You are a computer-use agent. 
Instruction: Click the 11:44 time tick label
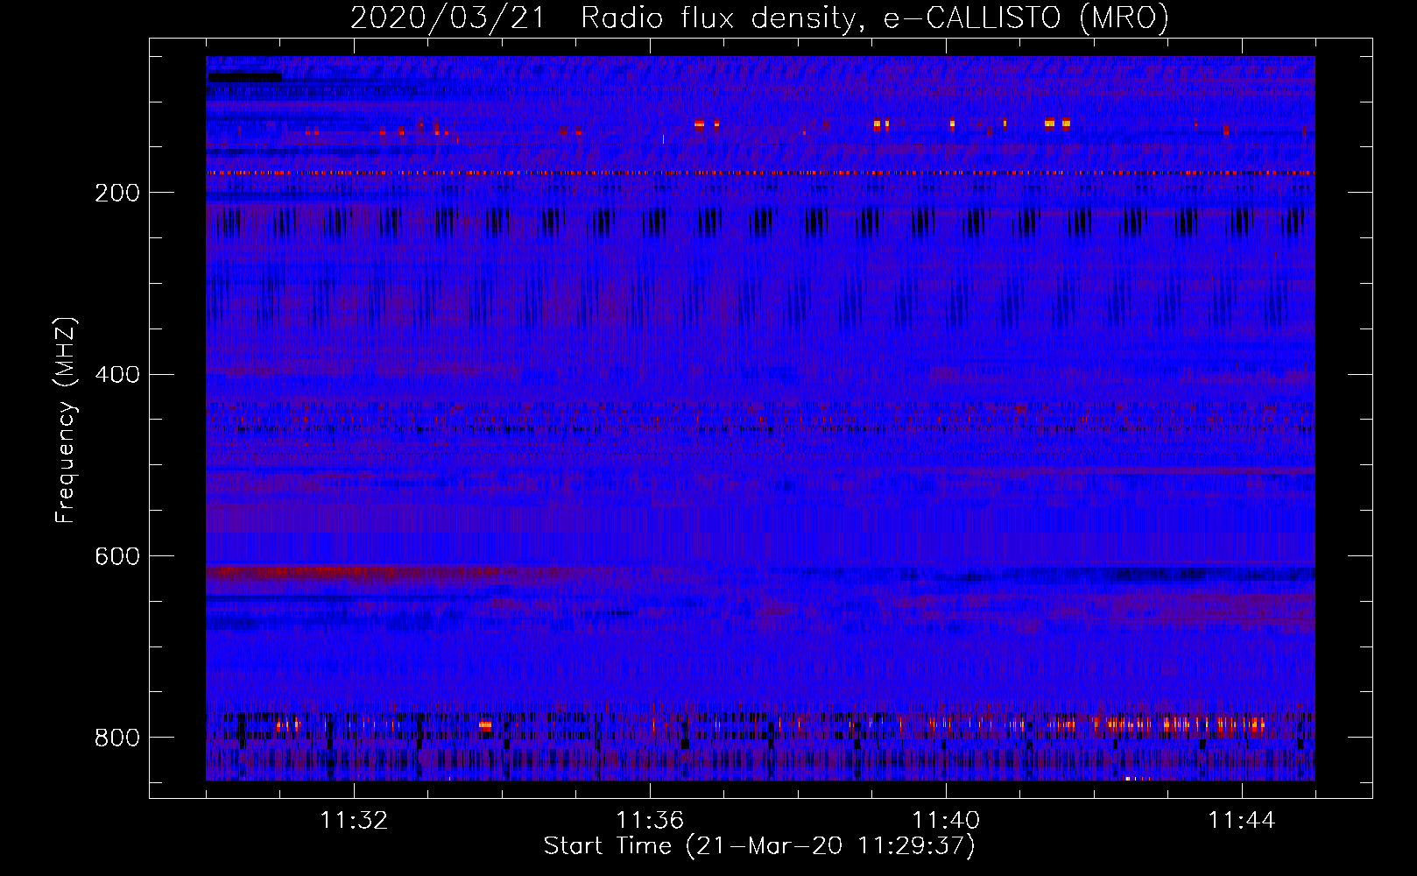pyautogui.click(x=1242, y=821)
